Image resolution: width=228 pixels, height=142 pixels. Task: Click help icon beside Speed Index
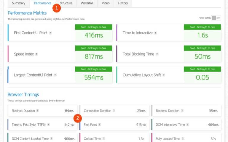tap(36, 54)
